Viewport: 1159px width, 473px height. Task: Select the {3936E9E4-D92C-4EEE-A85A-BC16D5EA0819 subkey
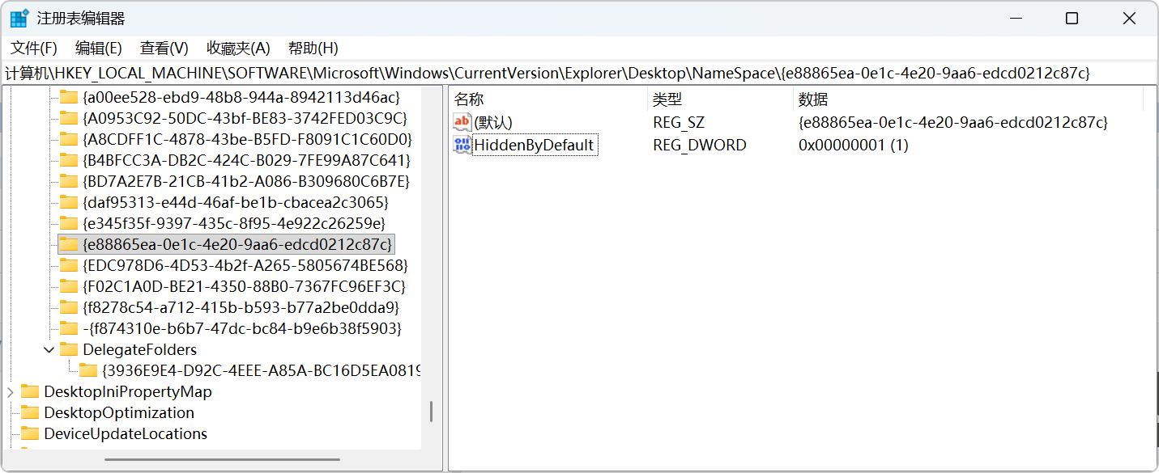point(260,371)
